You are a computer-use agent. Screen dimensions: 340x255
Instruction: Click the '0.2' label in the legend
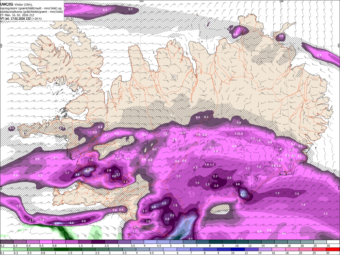click(2, 246)
